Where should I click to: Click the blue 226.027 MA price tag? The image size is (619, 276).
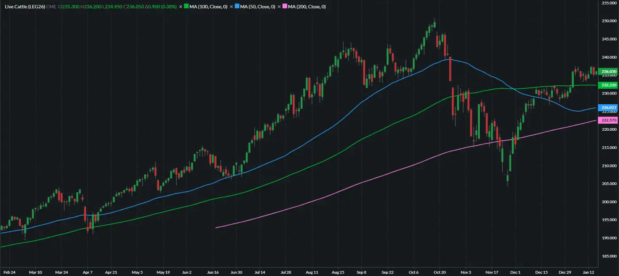coord(609,107)
